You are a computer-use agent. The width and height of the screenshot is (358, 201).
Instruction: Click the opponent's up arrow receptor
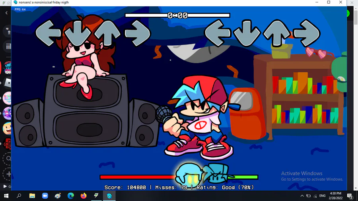(x=107, y=33)
